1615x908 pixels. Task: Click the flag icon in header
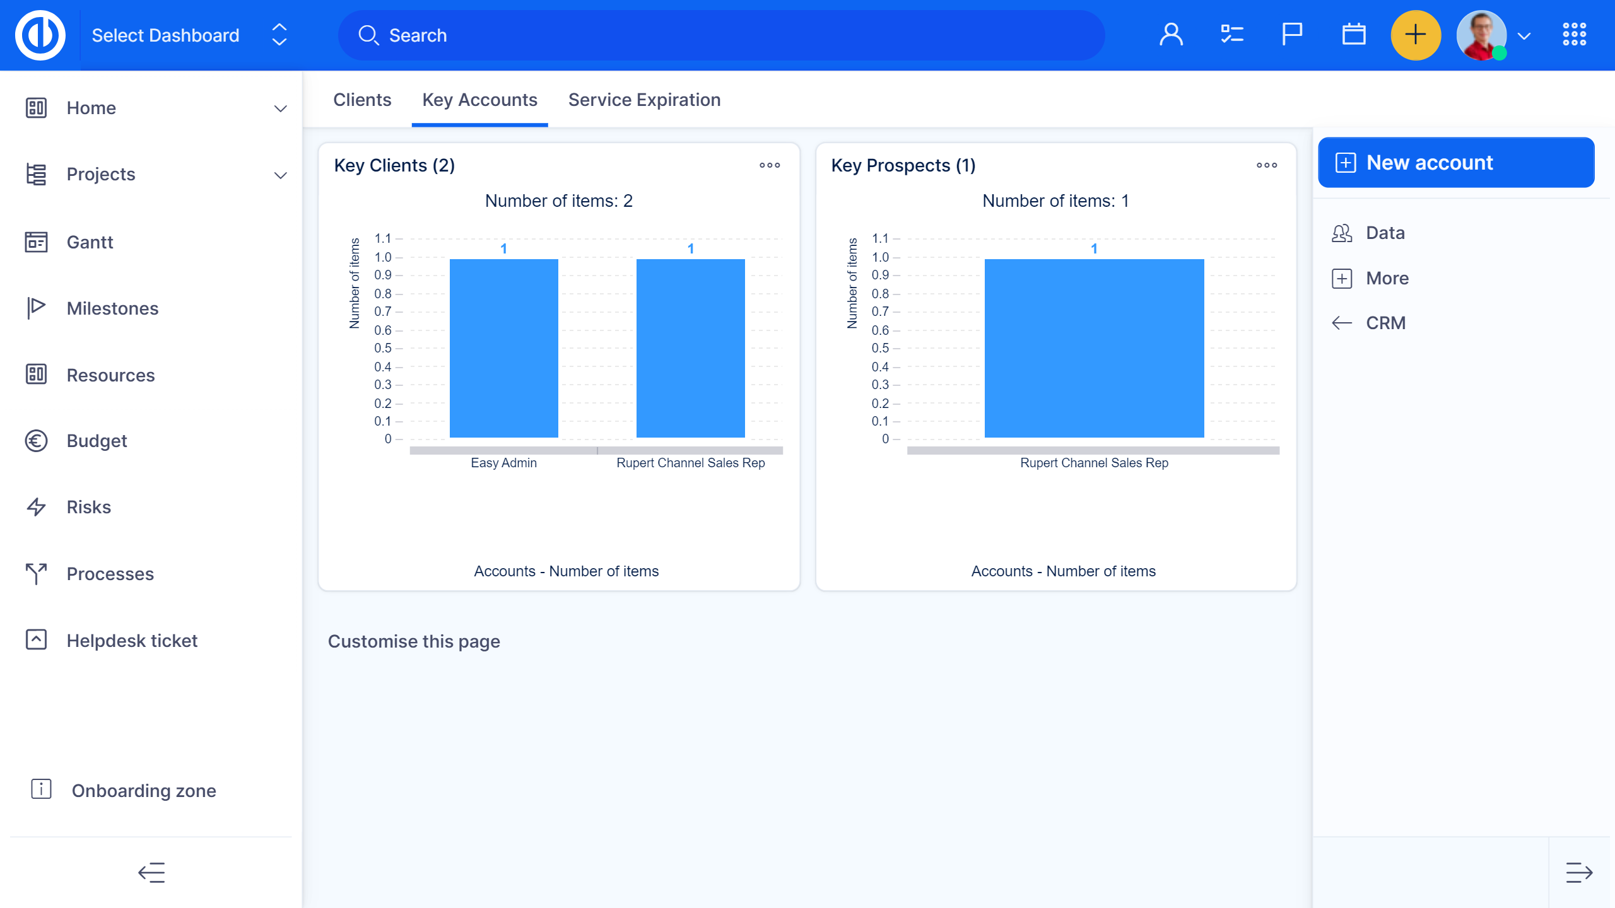[x=1292, y=35]
